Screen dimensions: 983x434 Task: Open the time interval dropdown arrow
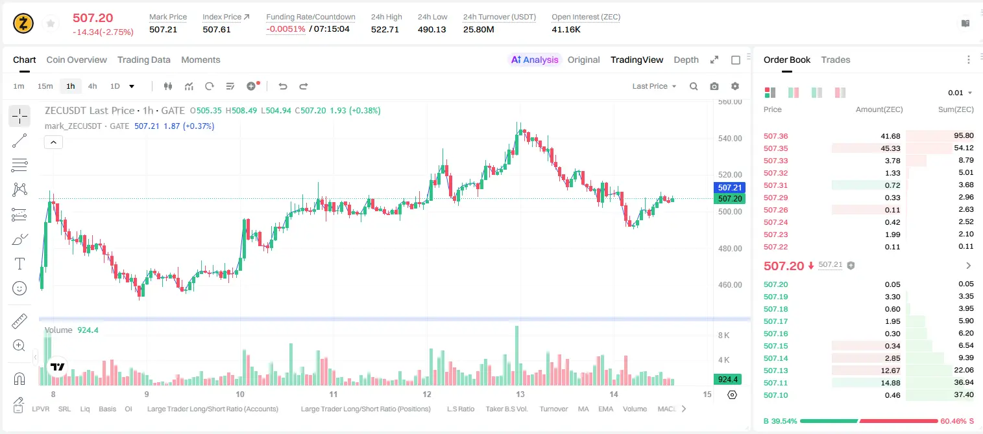pos(132,86)
